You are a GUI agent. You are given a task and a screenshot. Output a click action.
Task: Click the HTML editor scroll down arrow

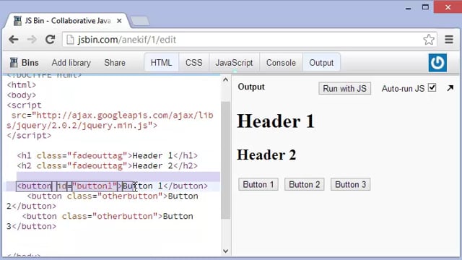[225, 251]
